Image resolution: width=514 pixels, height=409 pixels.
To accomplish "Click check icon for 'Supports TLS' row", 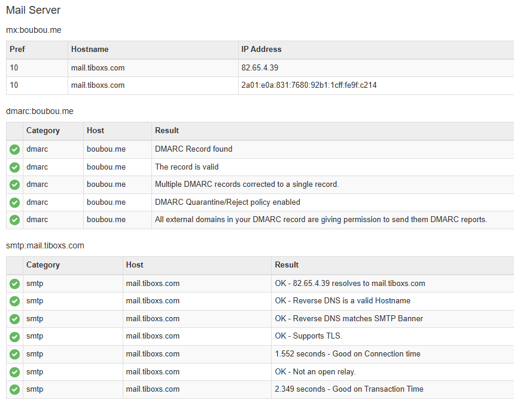I will 15,336.
